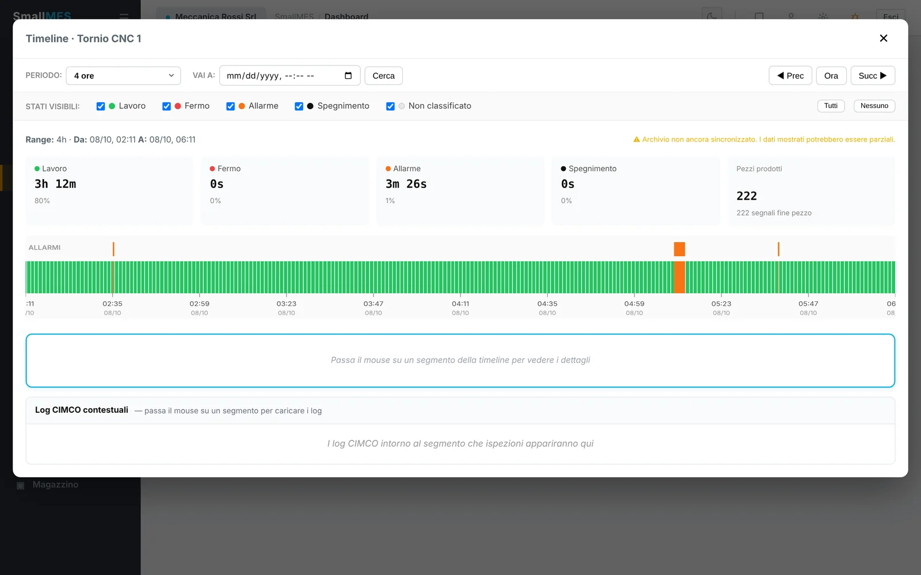Jump to now with Ora button

831,75
